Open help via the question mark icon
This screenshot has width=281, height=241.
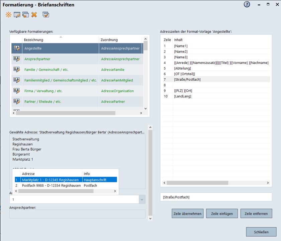point(247,4)
